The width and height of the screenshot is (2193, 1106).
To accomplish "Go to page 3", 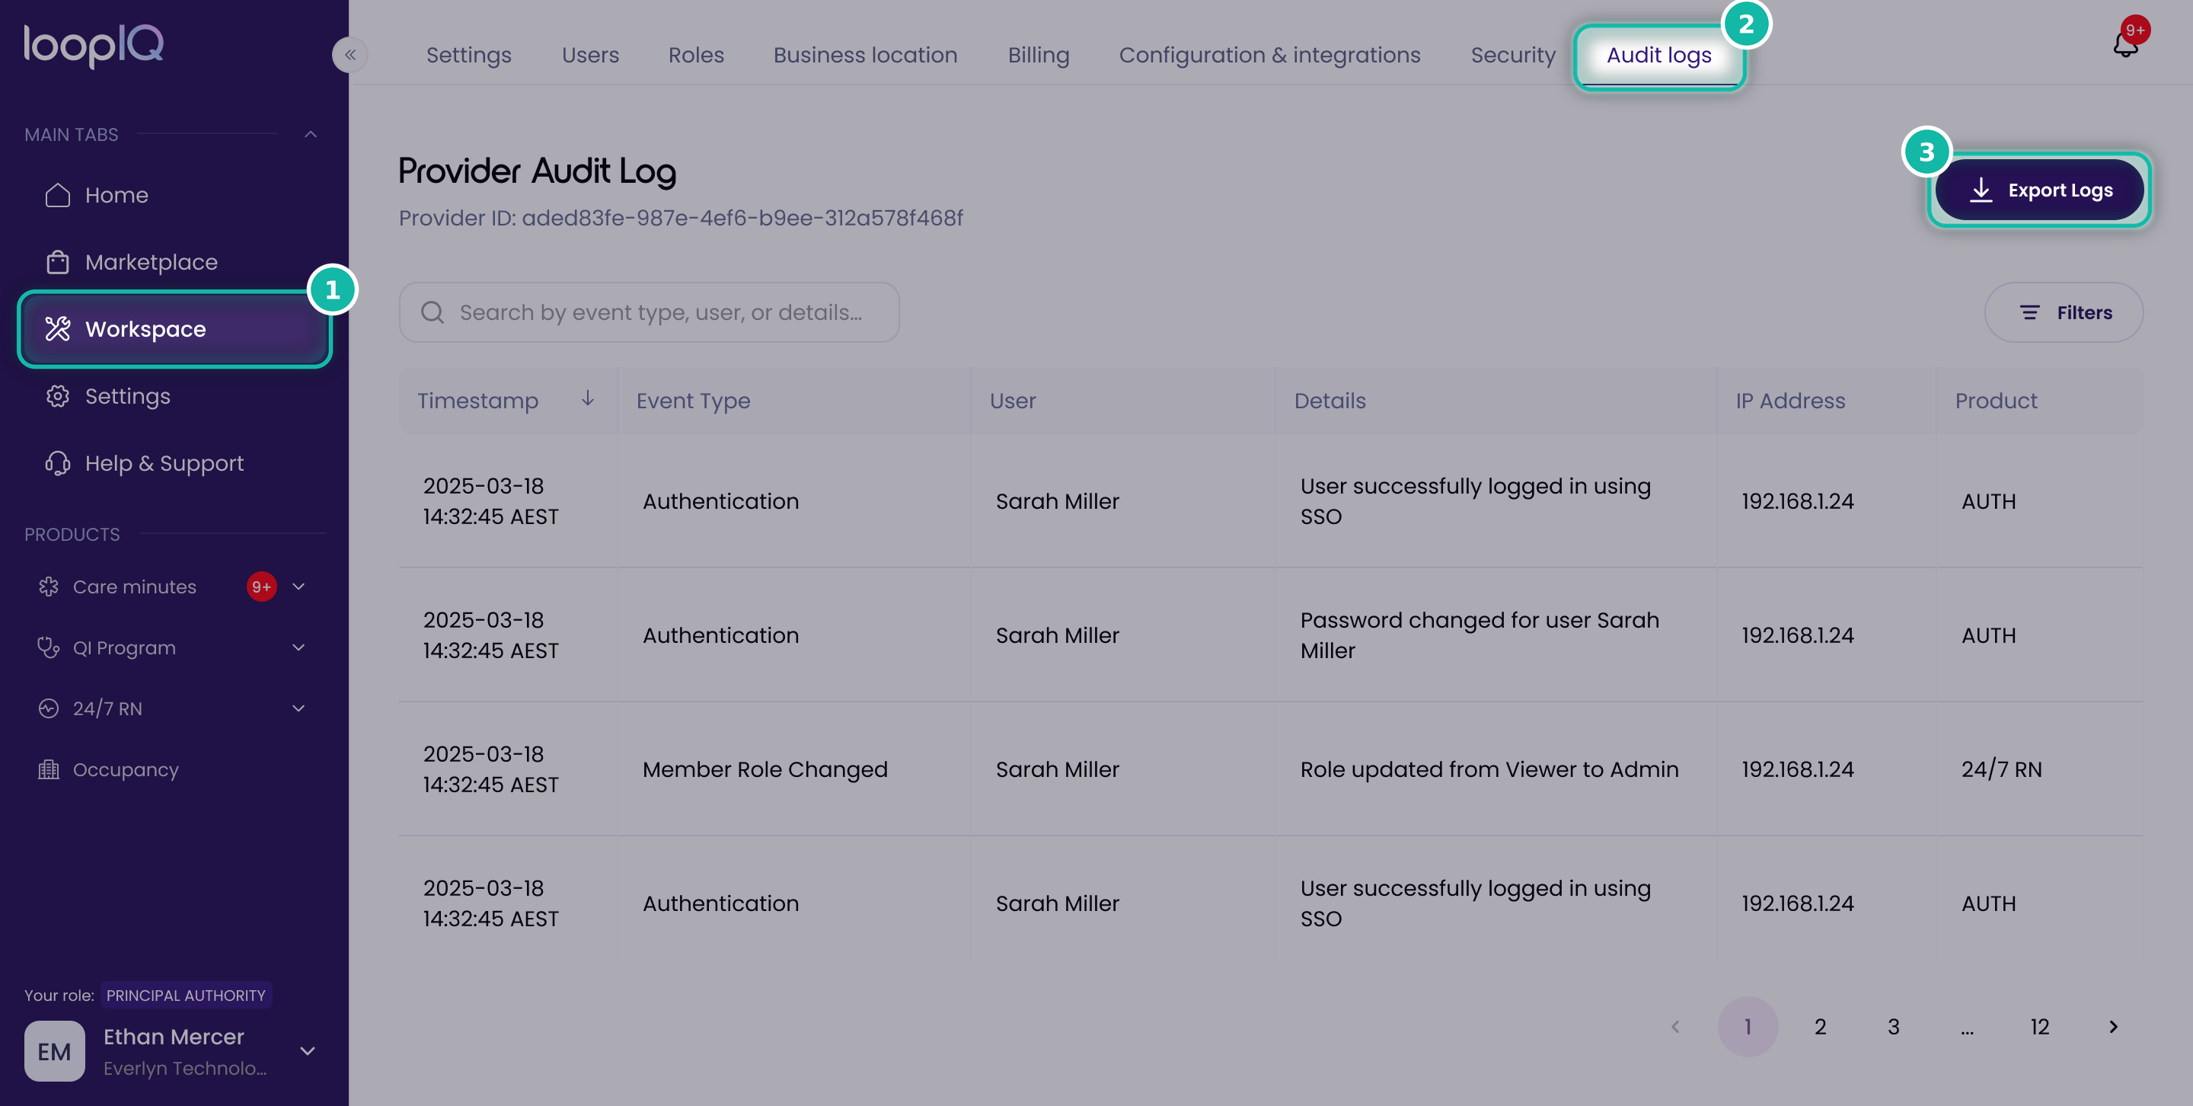I will coord(1893,1027).
